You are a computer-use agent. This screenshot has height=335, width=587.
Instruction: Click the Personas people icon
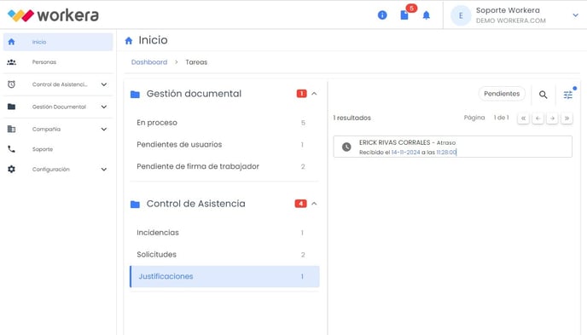[x=12, y=62]
